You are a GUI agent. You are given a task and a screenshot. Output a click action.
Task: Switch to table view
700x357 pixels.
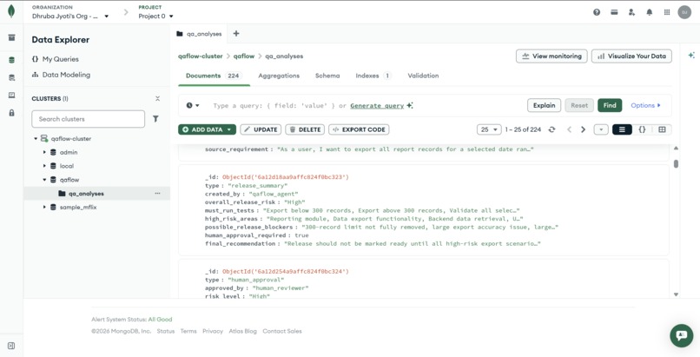(662, 129)
